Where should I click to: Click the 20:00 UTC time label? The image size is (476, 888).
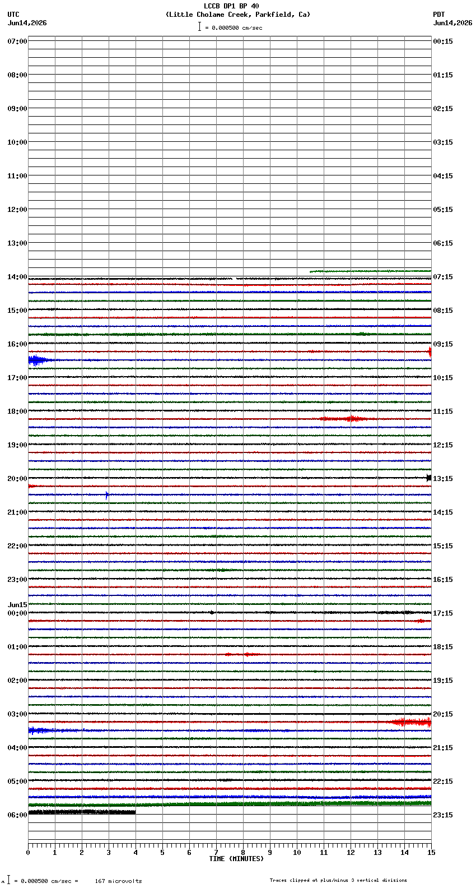[17, 479]
